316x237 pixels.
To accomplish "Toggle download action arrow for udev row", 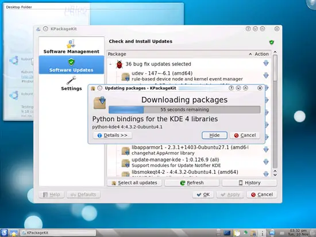I will (266, 76).
